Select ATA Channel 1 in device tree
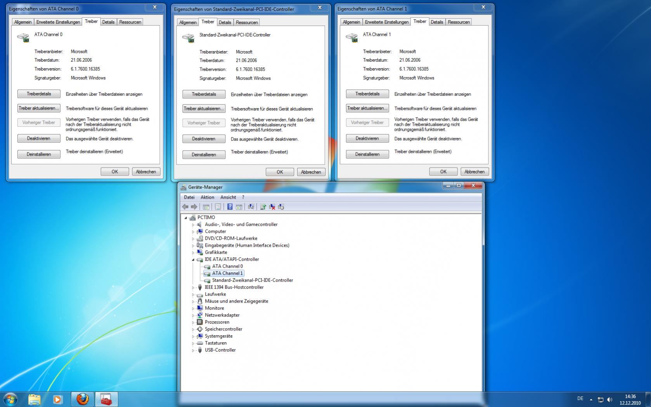651x407 pixels. point(227,273)
